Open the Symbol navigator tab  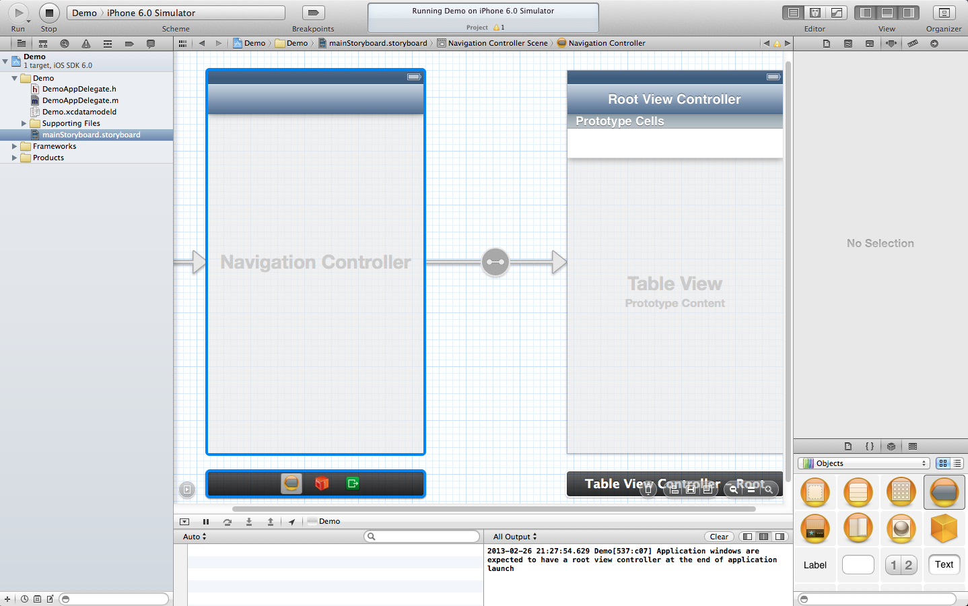(43, 44)
